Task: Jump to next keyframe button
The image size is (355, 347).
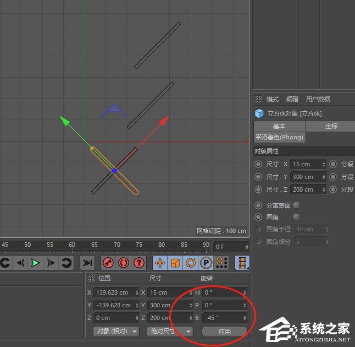Action: point(66,263)
